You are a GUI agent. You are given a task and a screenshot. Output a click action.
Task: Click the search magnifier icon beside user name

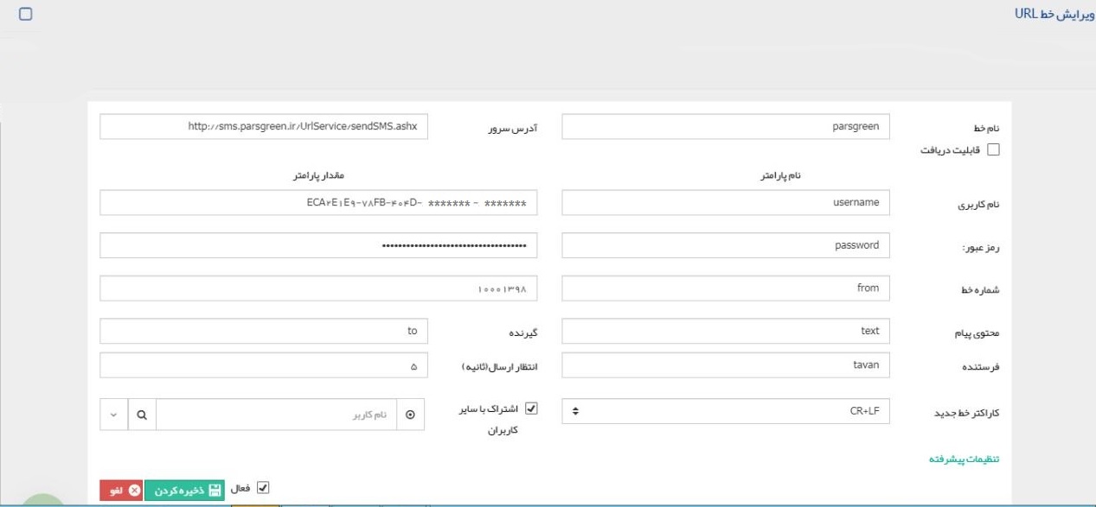[x=142, y=415]
